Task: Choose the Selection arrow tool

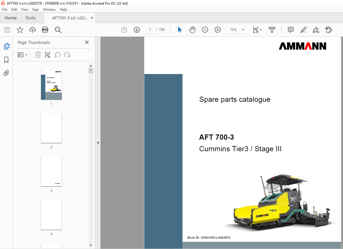Action: [x=180, y=30]
